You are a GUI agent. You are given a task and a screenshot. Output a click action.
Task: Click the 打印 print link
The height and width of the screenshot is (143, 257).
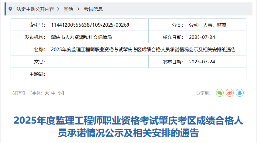tap(18, 93)
